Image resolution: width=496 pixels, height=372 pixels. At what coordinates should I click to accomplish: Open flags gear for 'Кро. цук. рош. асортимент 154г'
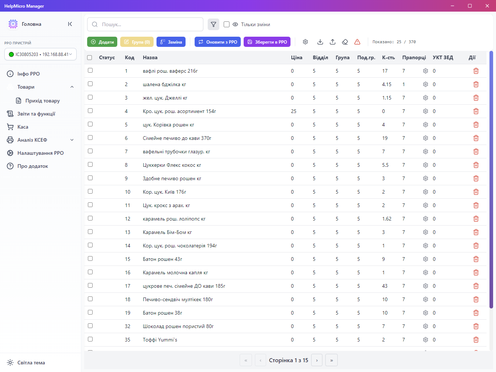tap(426, 111)
